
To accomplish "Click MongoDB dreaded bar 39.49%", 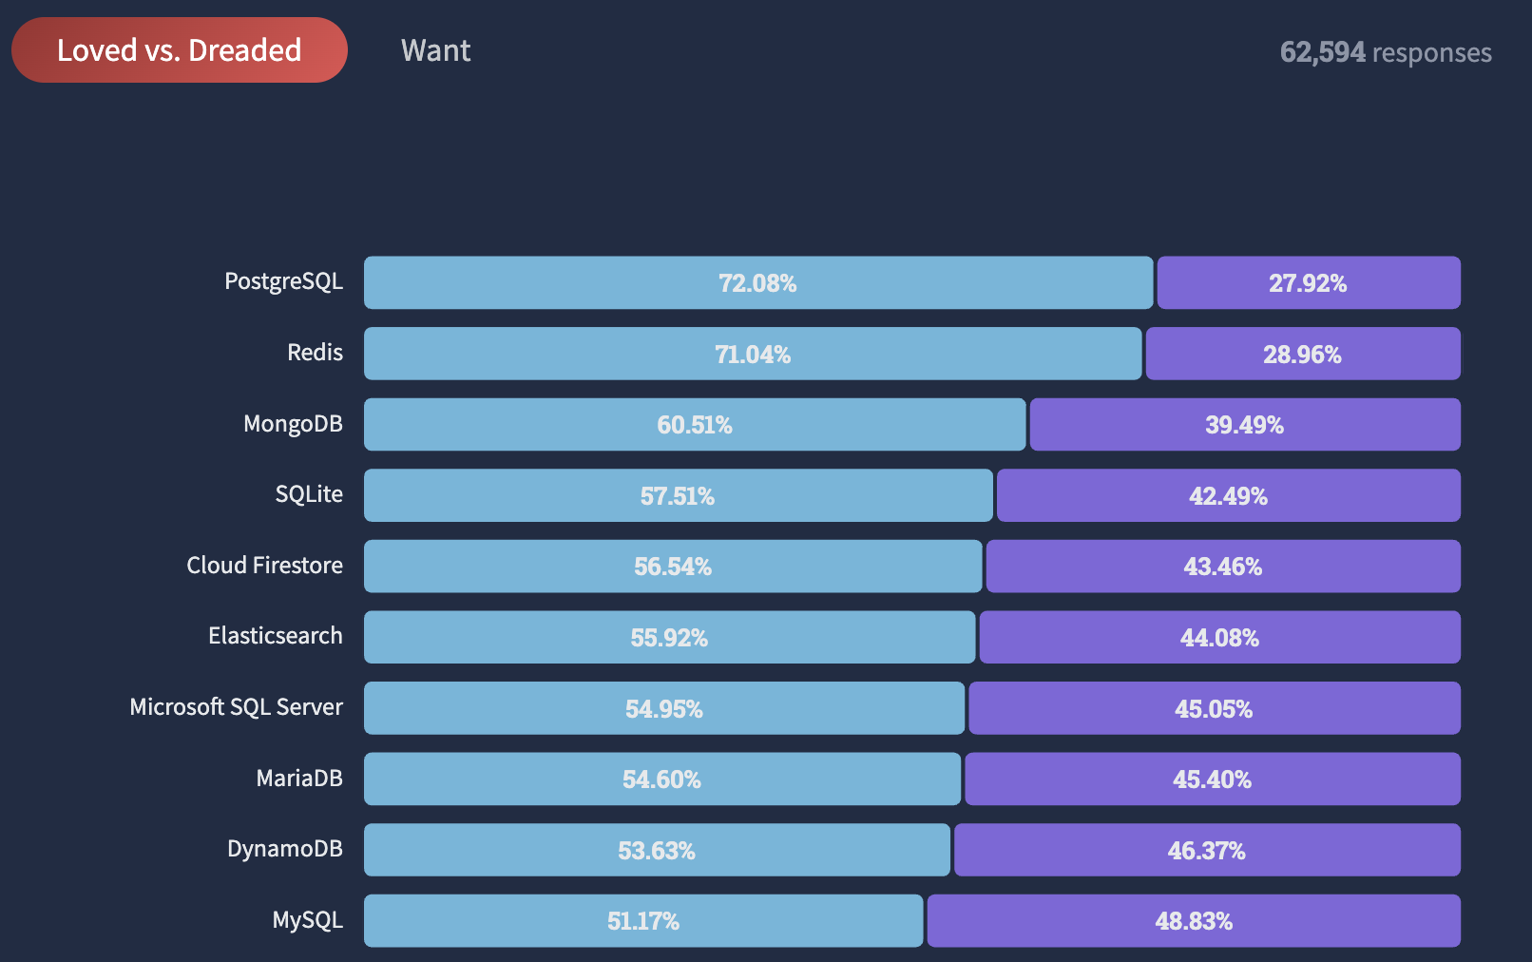I will pyautogui.click(x=1245, y=424).
